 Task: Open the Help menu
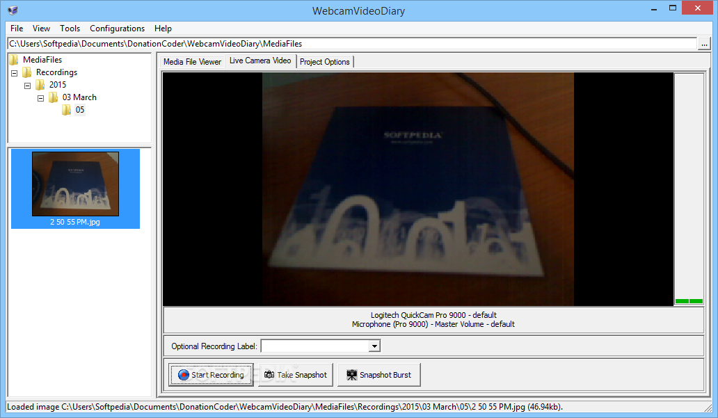pyautogui.click(x=163, y=29)
